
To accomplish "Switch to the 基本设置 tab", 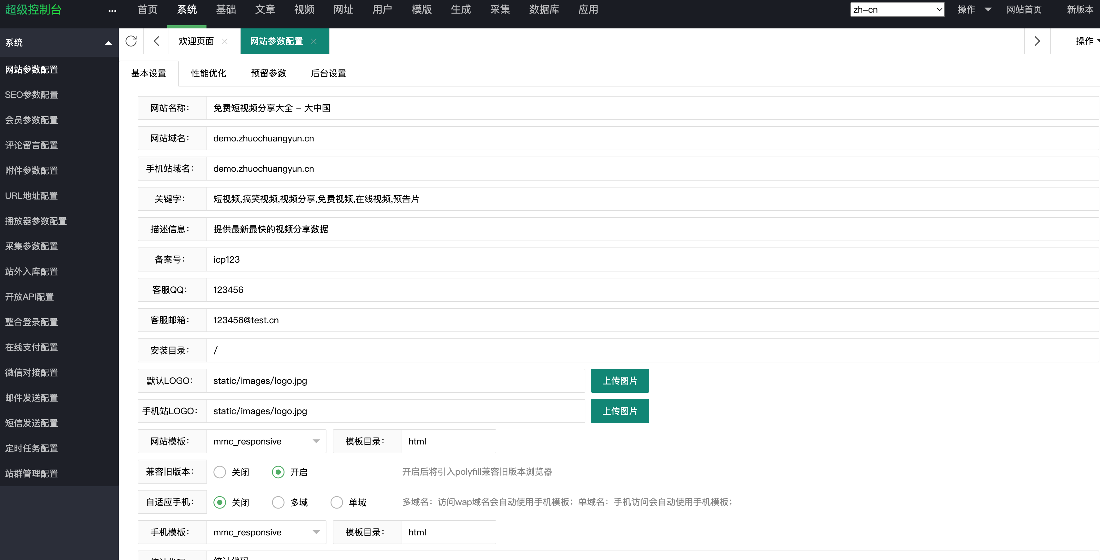I will coord(149,74).
